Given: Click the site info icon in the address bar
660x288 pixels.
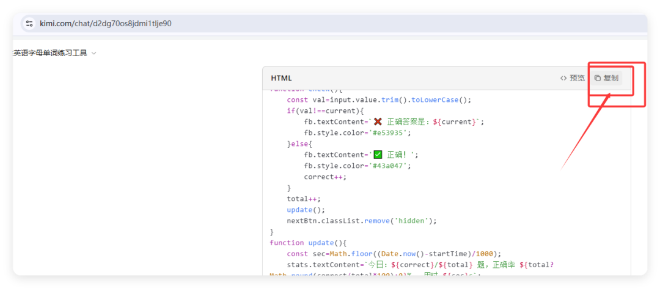Looking at the screenshot, I should (29, 24).
